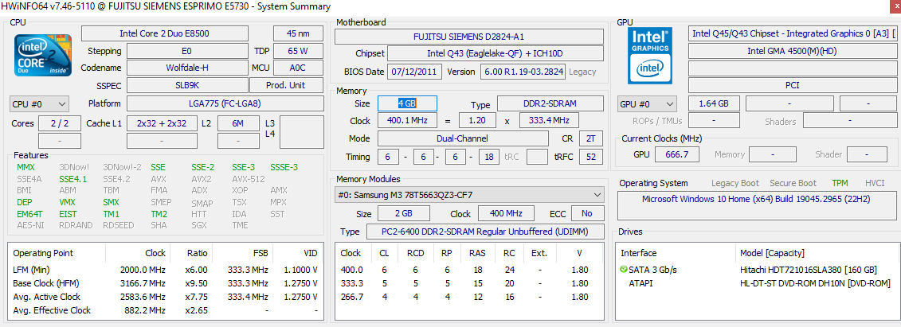The image size is (901, 327).
Task: Click the green check icon beside SATA 3 Gb/s
Action: [x=624, y=269]
